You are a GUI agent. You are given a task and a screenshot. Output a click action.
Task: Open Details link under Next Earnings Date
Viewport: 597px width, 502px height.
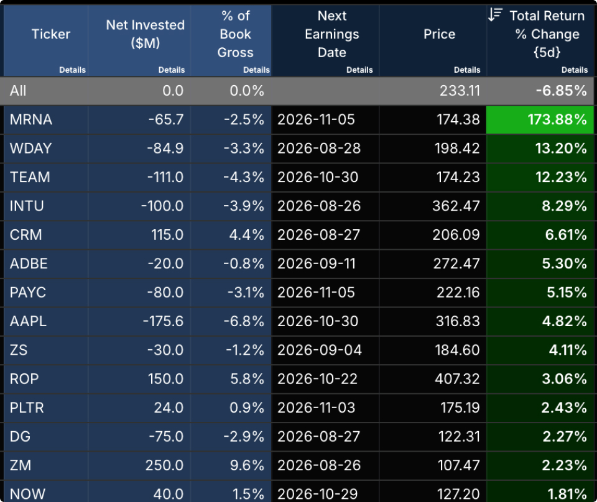359,70
